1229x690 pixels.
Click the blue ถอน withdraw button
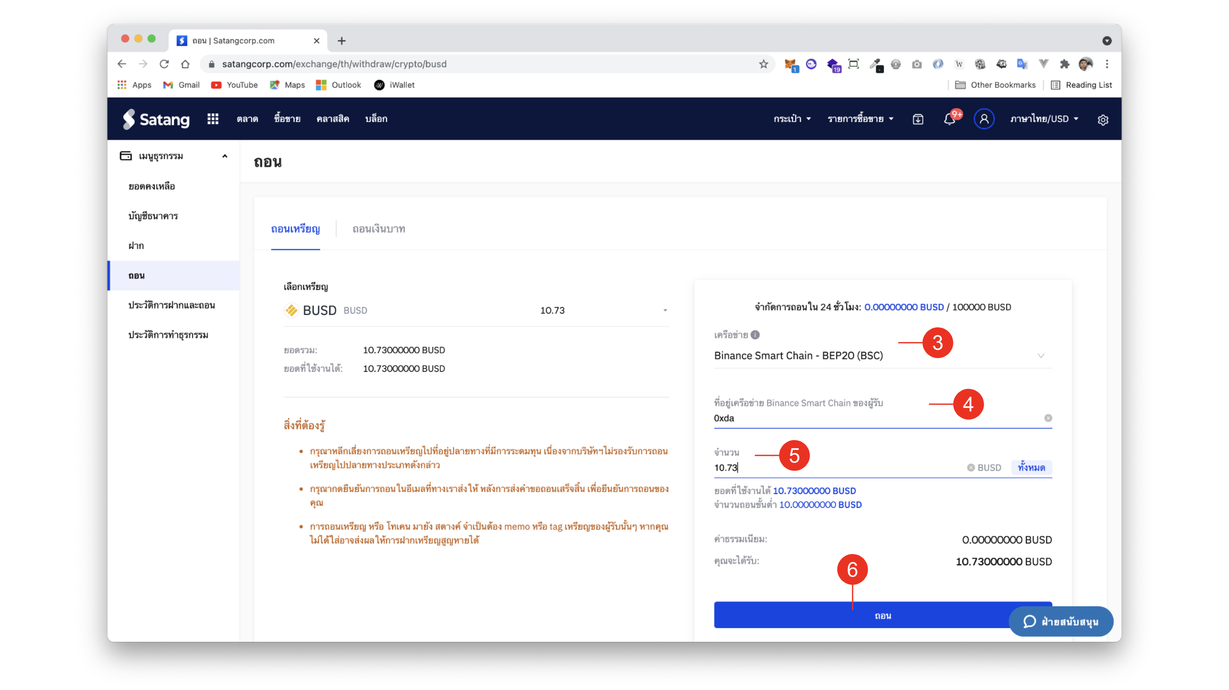(883, 616)
